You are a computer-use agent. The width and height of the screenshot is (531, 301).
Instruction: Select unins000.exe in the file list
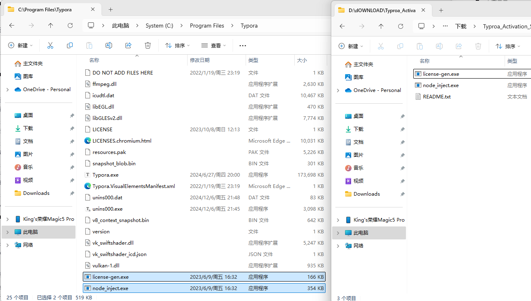204,209
